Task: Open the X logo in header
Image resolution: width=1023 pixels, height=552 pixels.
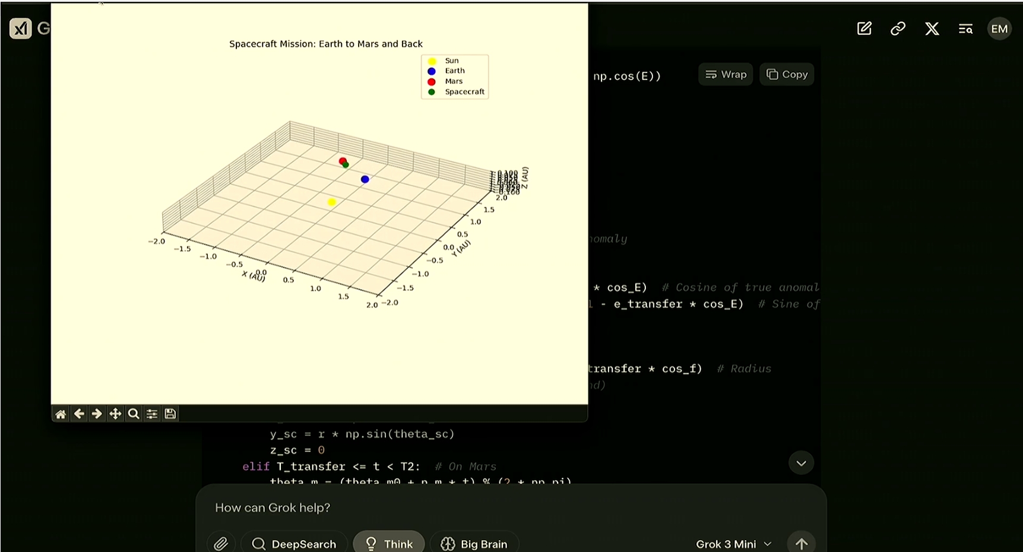Action: click(932, 28)
